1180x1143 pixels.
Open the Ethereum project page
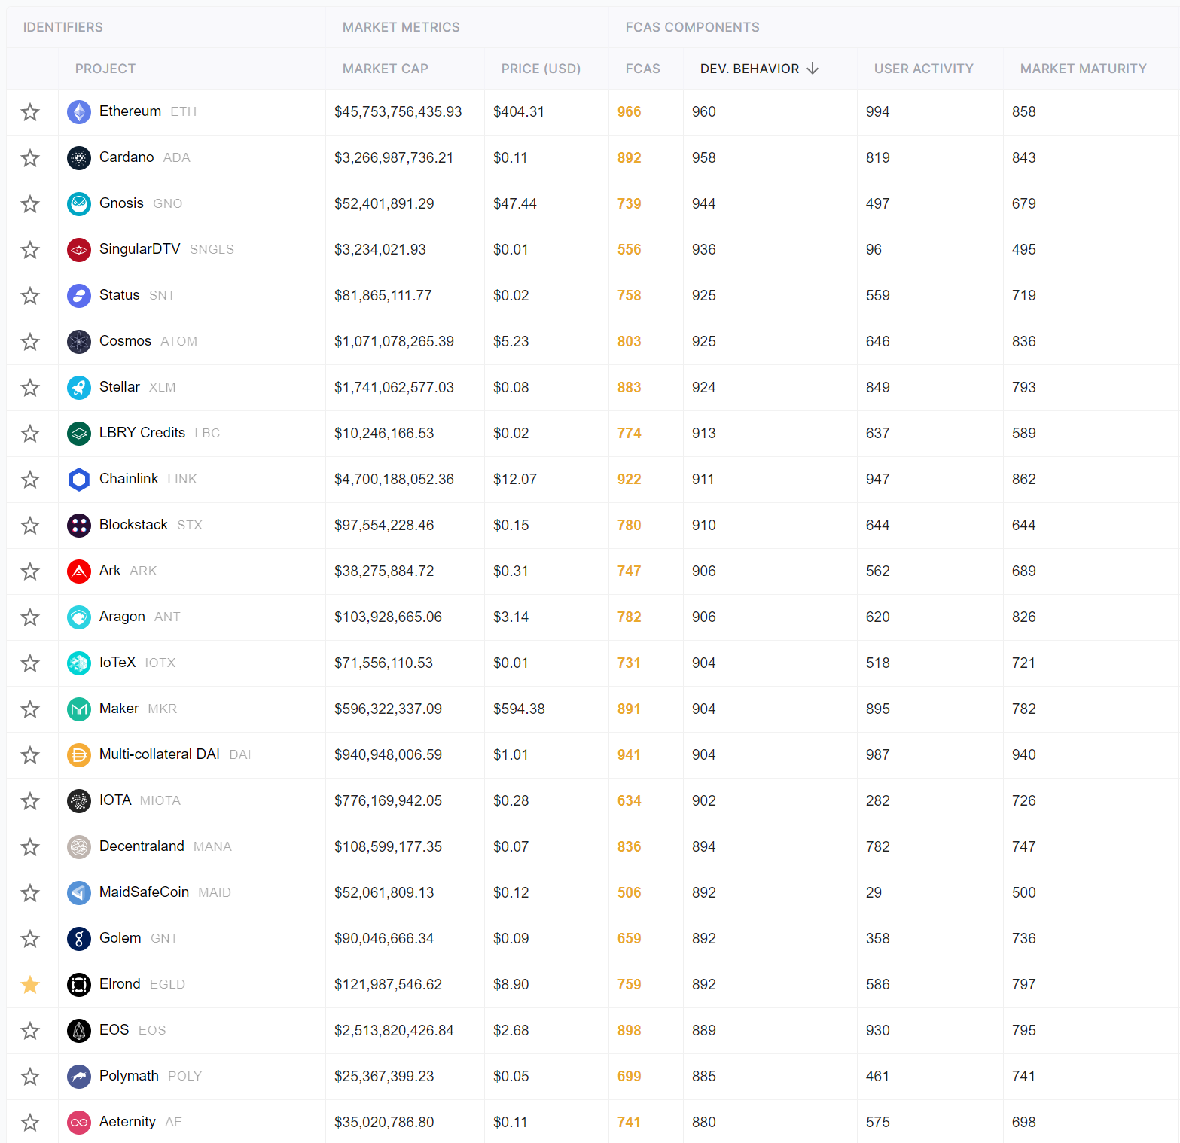(x=130, y=111)
